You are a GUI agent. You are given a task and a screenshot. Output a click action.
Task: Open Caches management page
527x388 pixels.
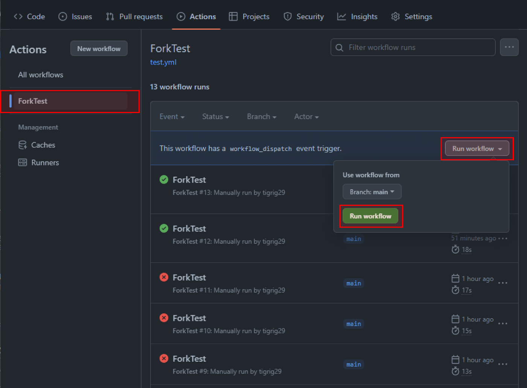point(37,145)
